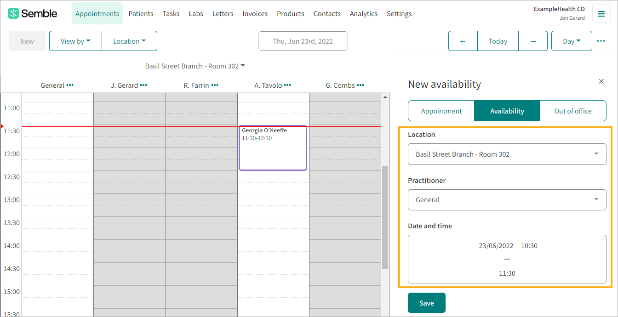Open the Day view dropdown
The width and height of the screenshot is (618, 317).
(x=572, y=41)
